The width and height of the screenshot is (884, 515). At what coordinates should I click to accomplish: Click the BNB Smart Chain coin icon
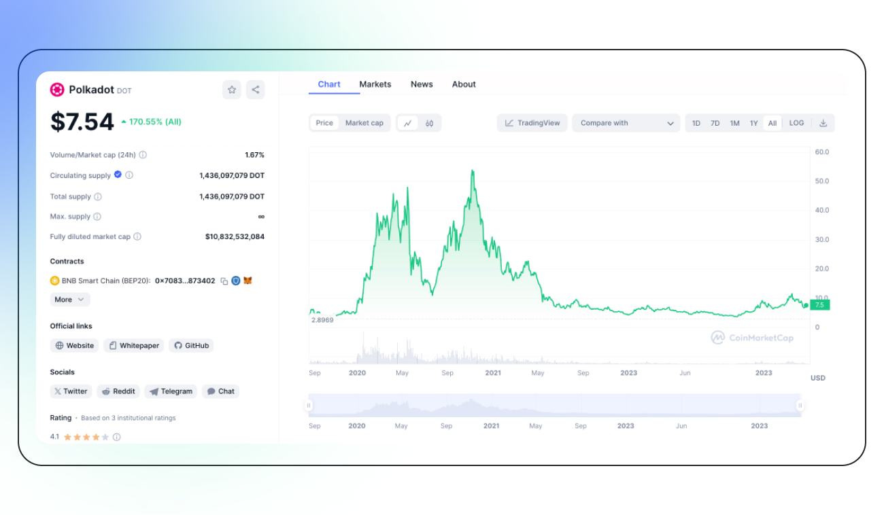pos(55,281)
